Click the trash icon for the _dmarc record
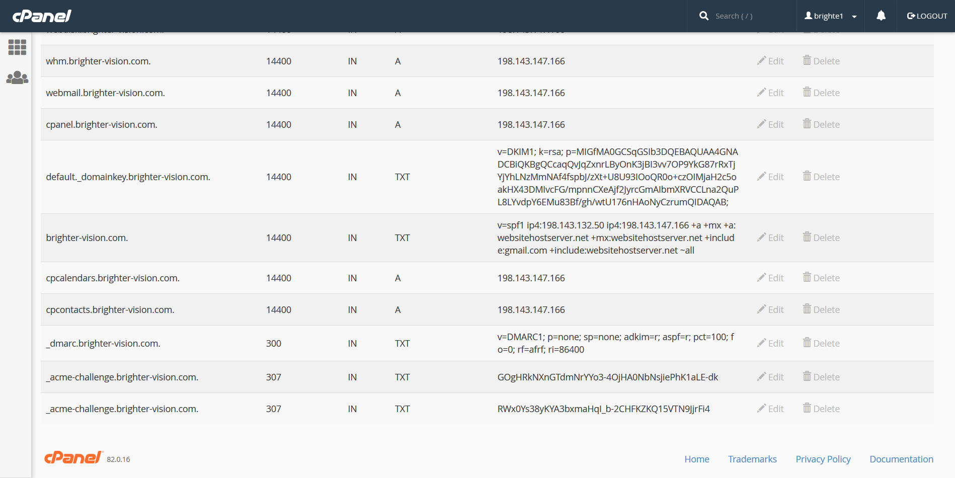This screenshot has height=478, width=955. click(807, 343)
